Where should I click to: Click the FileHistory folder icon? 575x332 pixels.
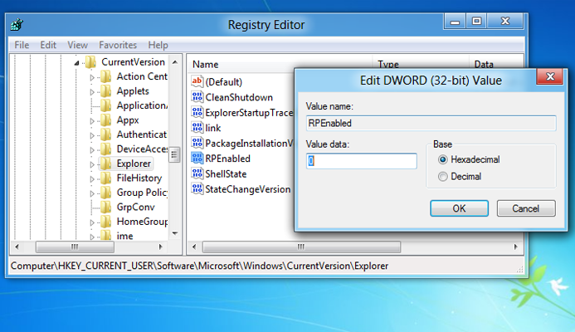click(x=106, y=178)
